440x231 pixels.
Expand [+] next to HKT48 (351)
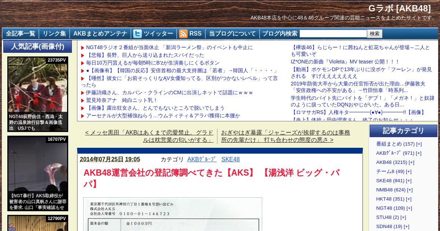pyautogui.click(x=408, y=199)
